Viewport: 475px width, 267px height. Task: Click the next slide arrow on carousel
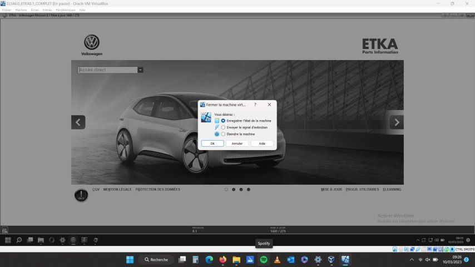(397, 122)
